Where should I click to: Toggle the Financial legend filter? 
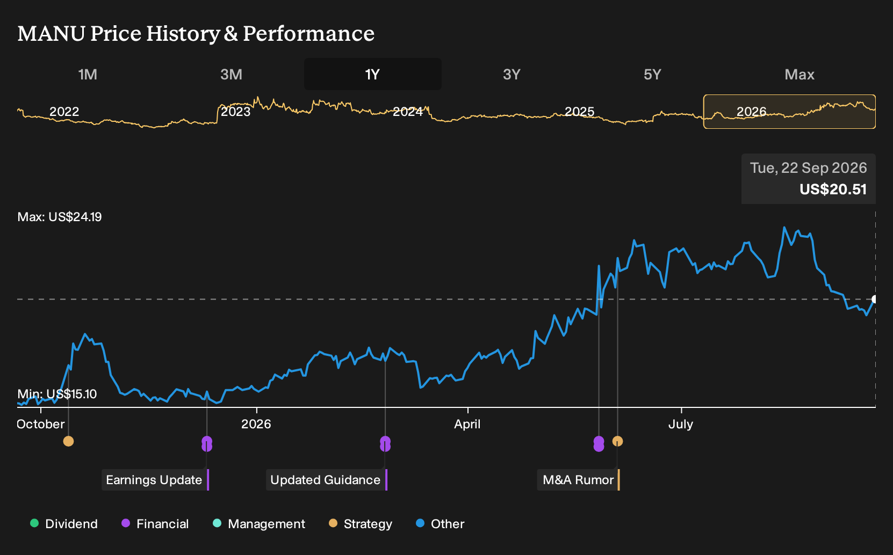[155, 524]
